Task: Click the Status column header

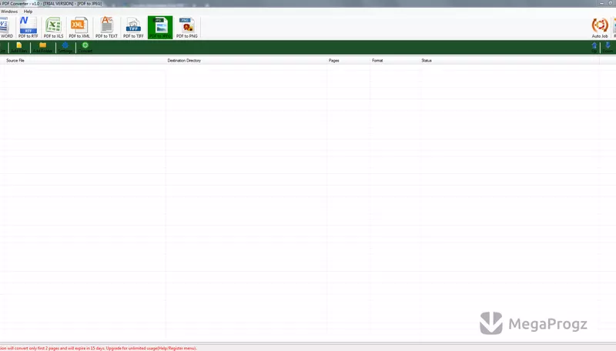Action: click(509, 61)
